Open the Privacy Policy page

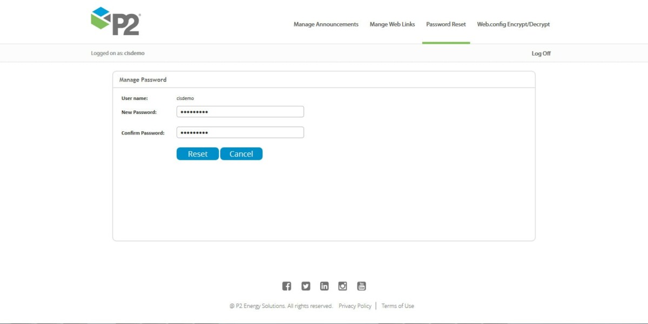[354, 305]
